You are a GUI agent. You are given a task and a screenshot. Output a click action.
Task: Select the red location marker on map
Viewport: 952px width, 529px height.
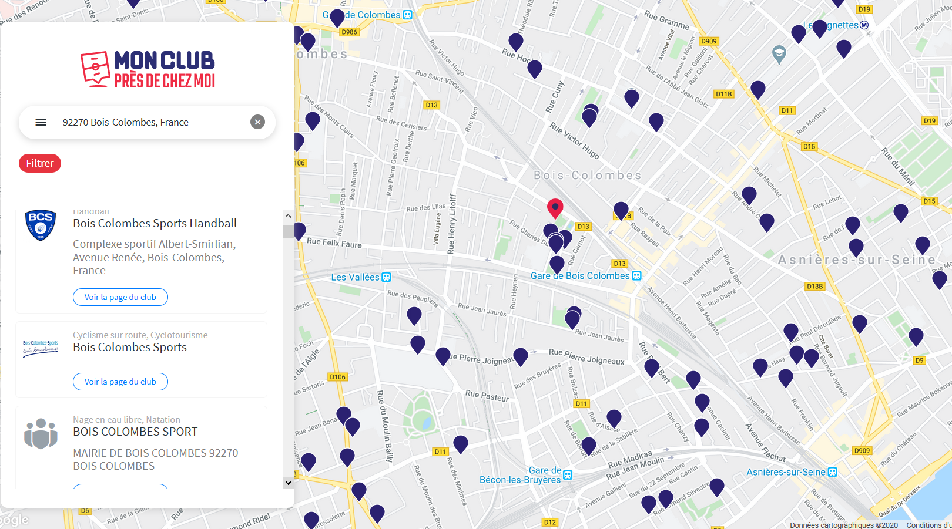click(x=555, y=209)
